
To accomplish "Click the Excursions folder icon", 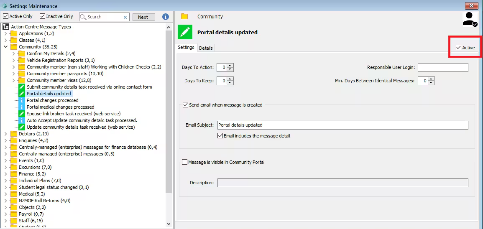I will (x=14, y=167).
